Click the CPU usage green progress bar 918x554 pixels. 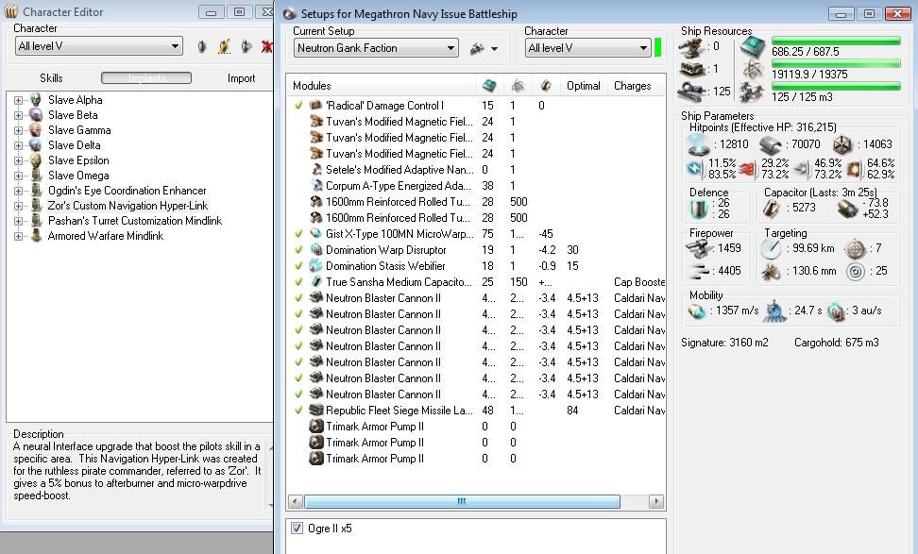(836, 41)
